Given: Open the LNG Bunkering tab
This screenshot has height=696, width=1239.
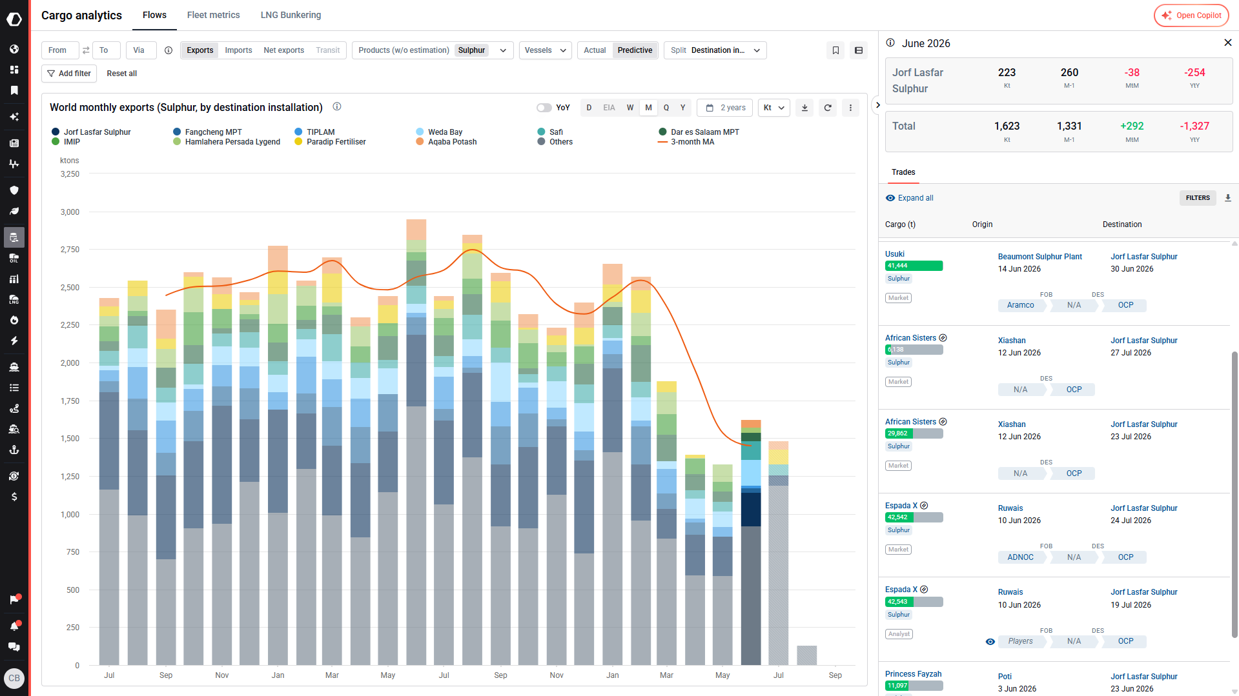Looking at the screenshot, I should pos(291,15).
